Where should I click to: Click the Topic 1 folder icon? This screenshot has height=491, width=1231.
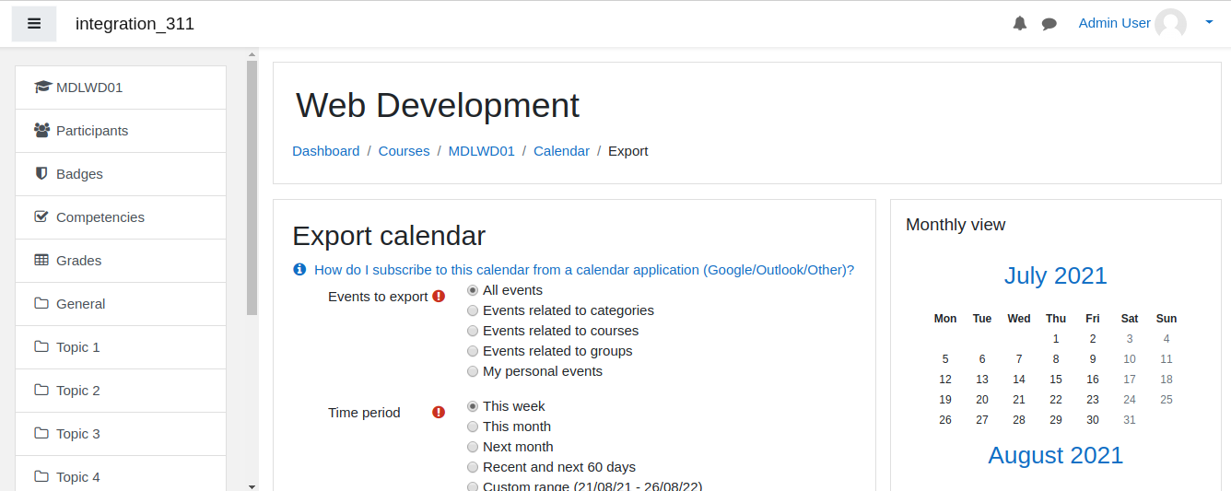[x=41, y=347]
